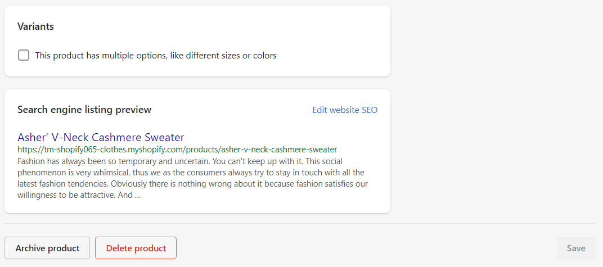Click the 'phenomenon is very whimsical' description line
Viewport: 603px width, 267px height.
tap(191, 173)
